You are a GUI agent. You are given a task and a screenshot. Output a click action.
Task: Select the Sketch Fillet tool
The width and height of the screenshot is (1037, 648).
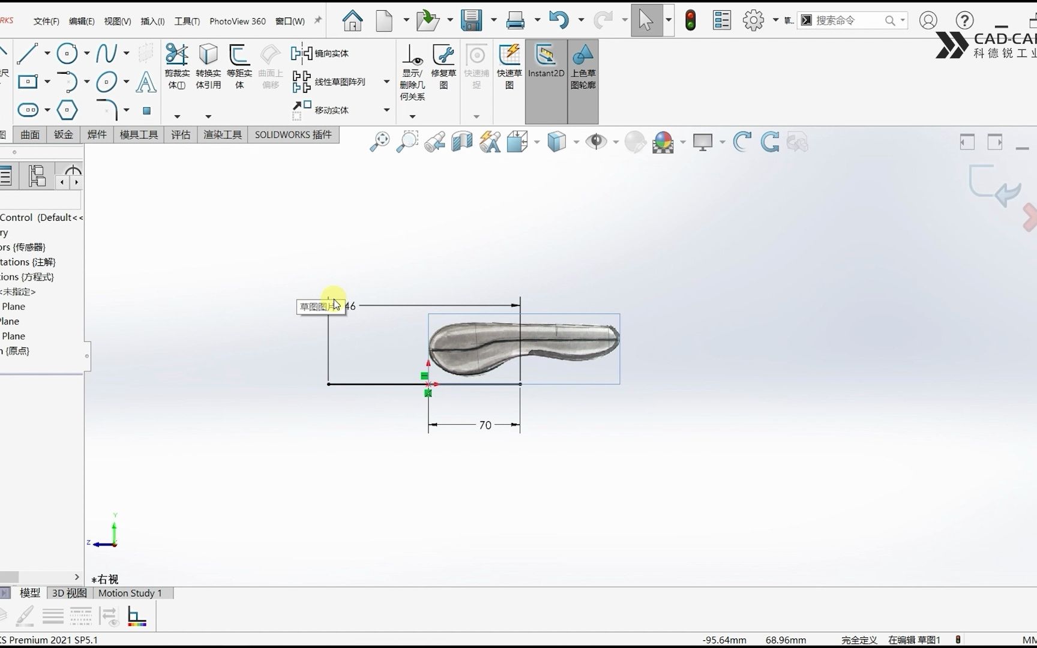click(107, 110)
